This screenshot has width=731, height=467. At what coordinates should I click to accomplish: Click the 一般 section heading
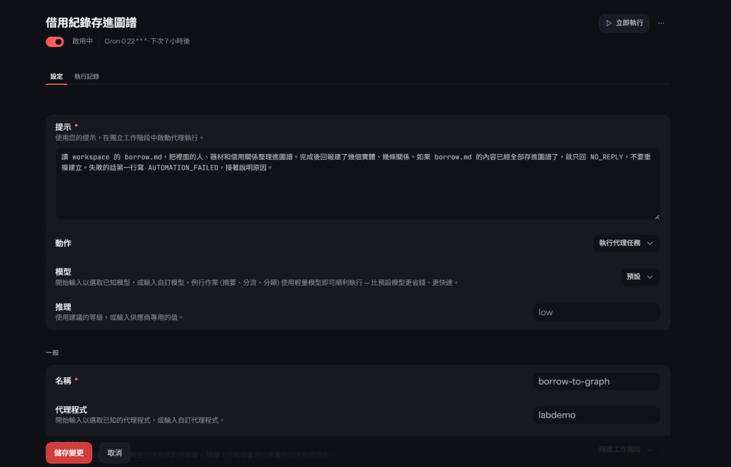pyautogui.click(x=52, y=353)
